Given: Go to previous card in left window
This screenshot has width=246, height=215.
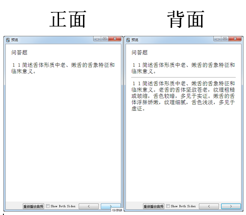Looking at the screenshot, I should [89, 206].
